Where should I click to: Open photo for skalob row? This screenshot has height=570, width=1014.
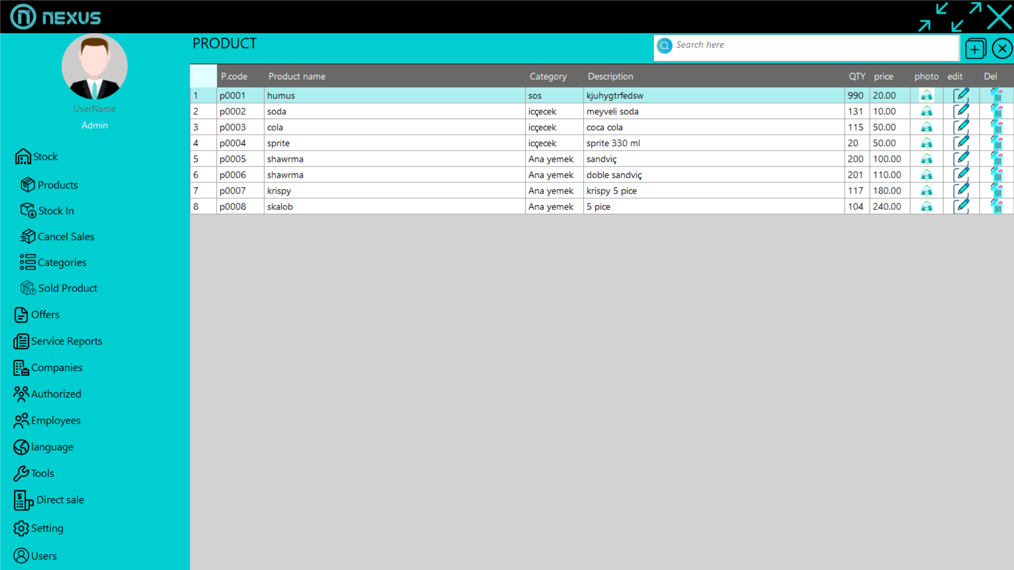pyautogui.click(x=926, y=207)
